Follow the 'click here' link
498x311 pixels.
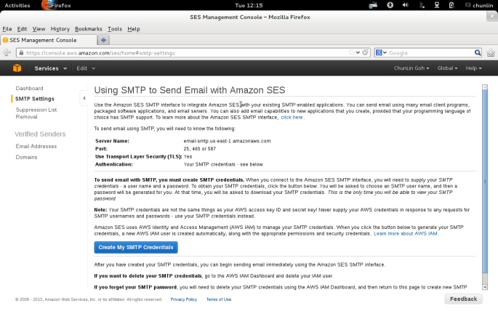(x=292, y=118)
